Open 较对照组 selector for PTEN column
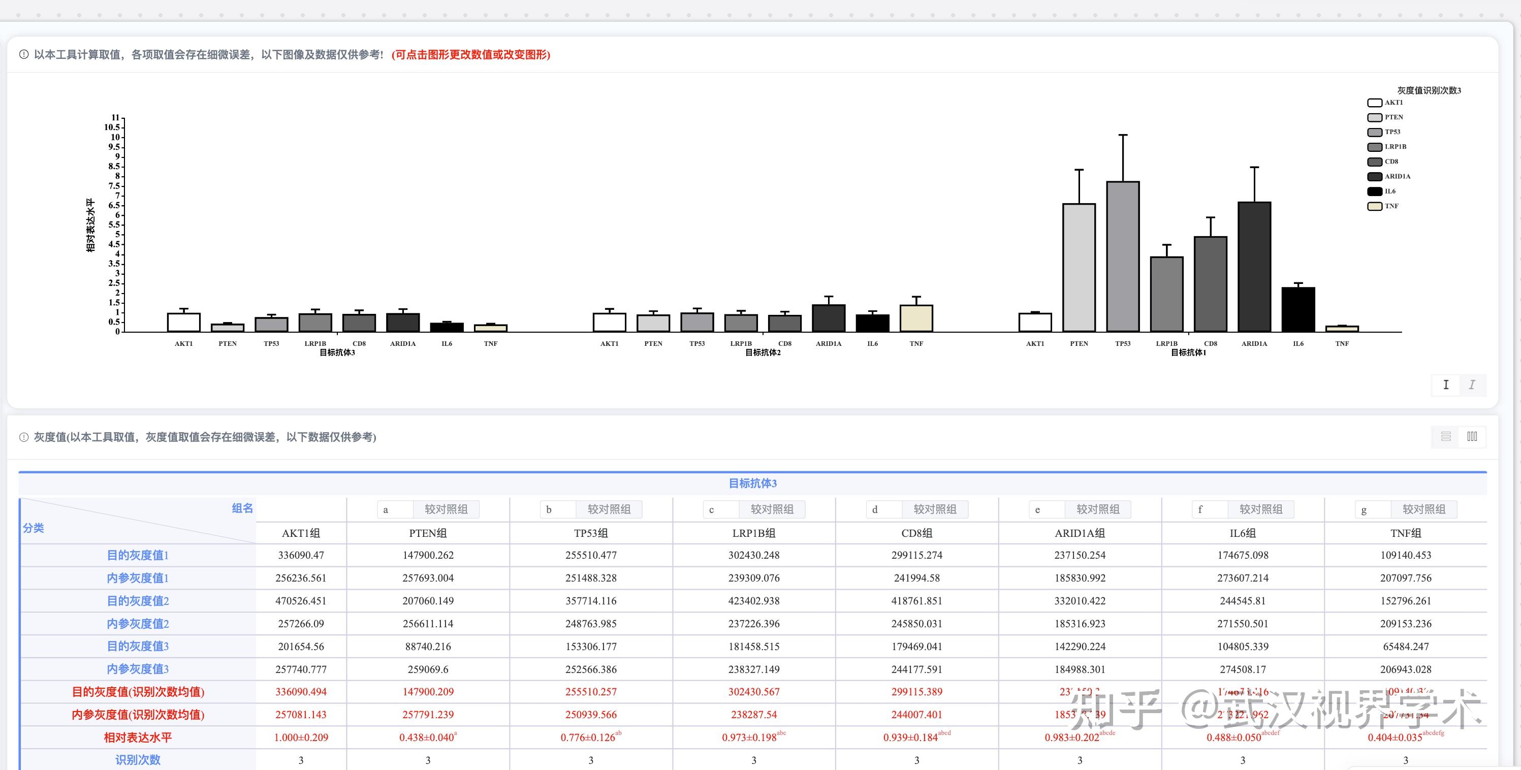 (446, 509)
